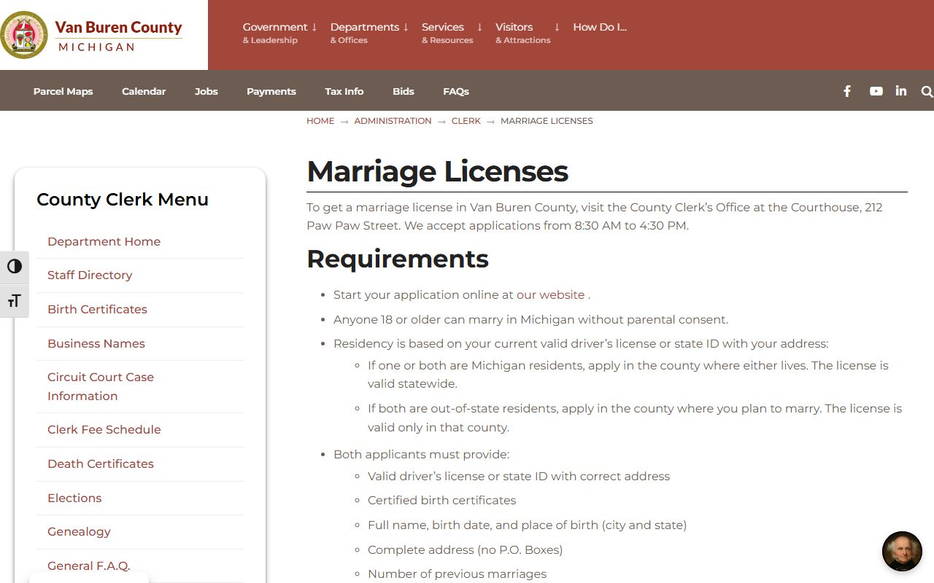The height and width of the screenshot is (583, 934).
Task: Expand the Departments & Offices menu
Action: pos(369,33)
